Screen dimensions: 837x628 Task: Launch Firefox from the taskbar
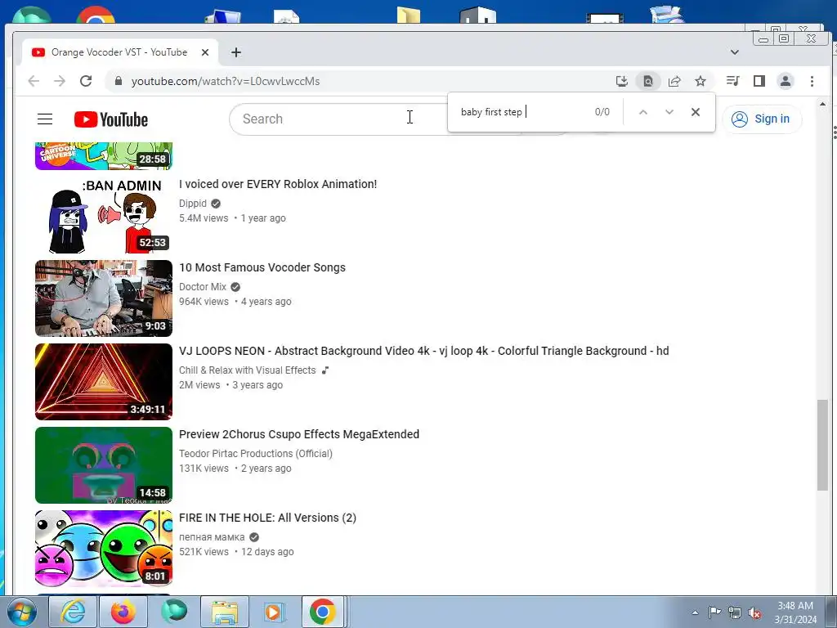click(123, 612)
